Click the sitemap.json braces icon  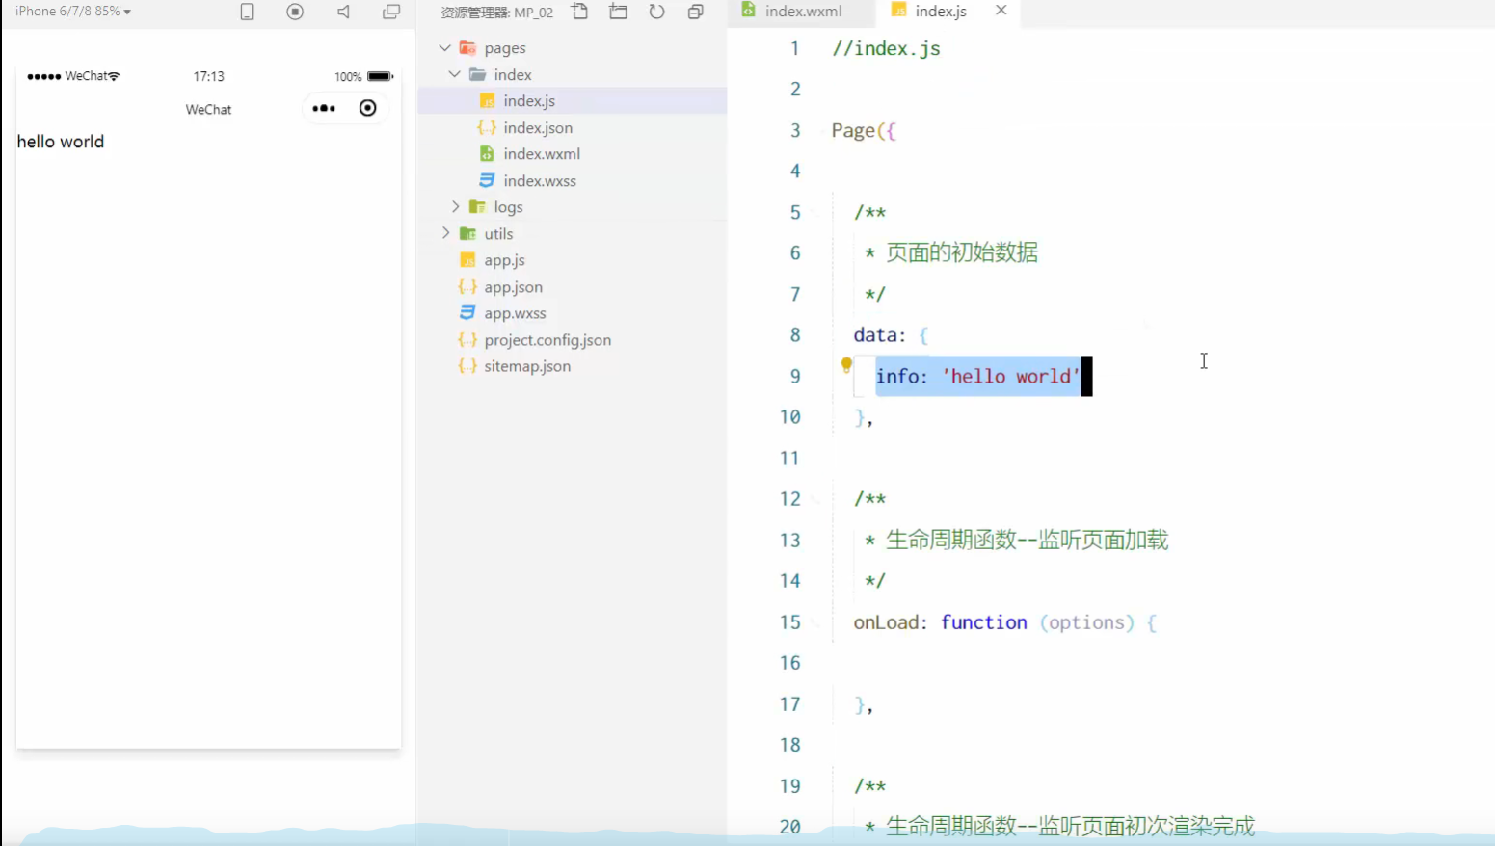coord(467,366)
